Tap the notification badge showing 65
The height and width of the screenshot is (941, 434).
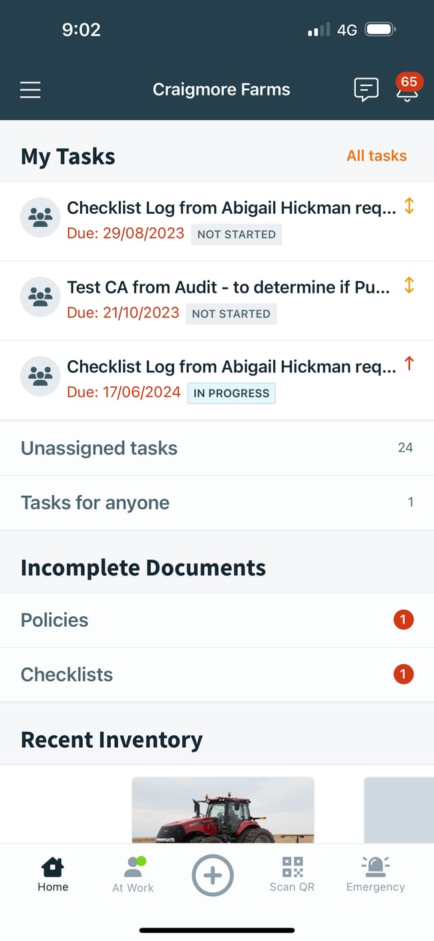[x=409, y=83]
